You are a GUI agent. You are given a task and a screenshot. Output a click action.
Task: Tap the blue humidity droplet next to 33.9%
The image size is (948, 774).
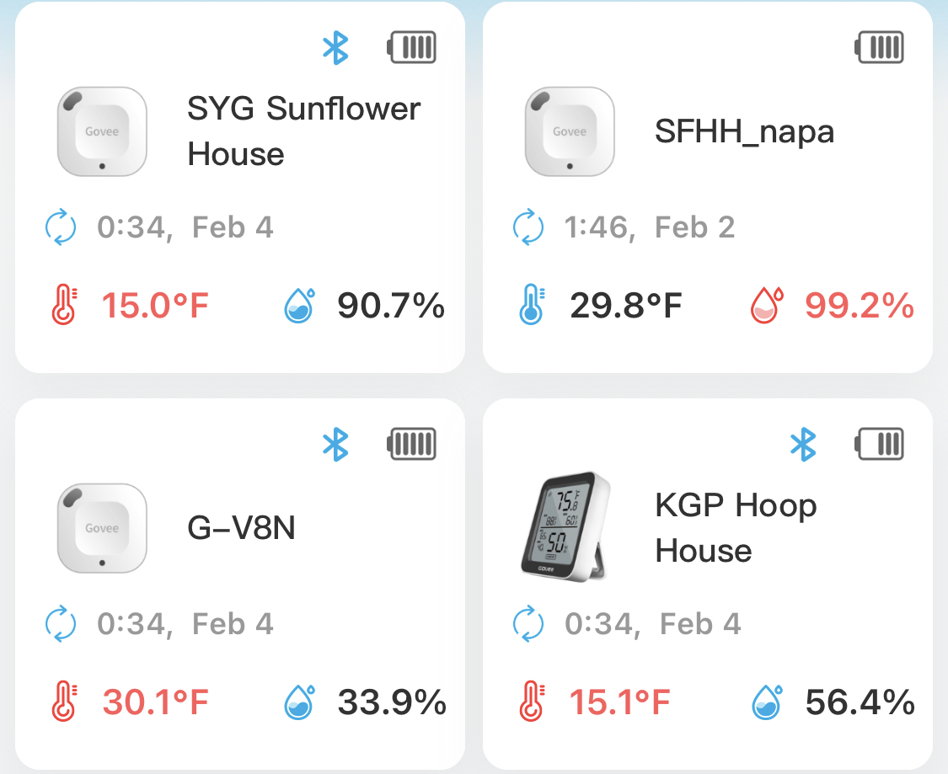(x=299, y=702)
